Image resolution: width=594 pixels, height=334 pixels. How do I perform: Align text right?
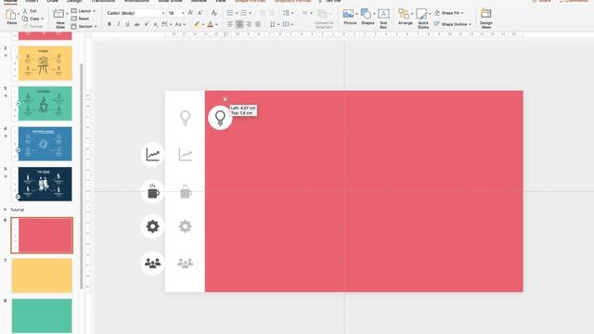pos(249,24)
